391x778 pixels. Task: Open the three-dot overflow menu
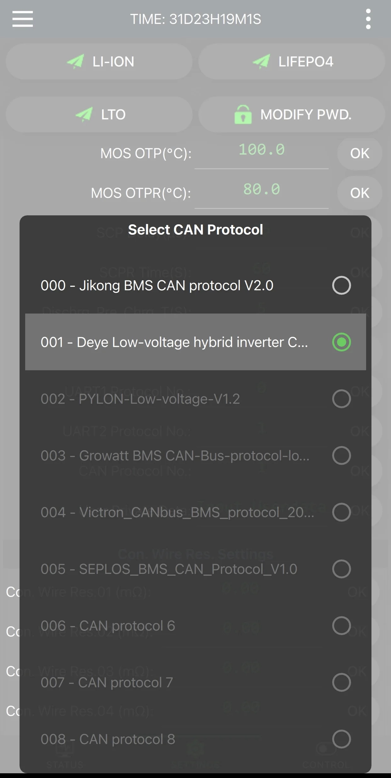(x=368, y=19)
